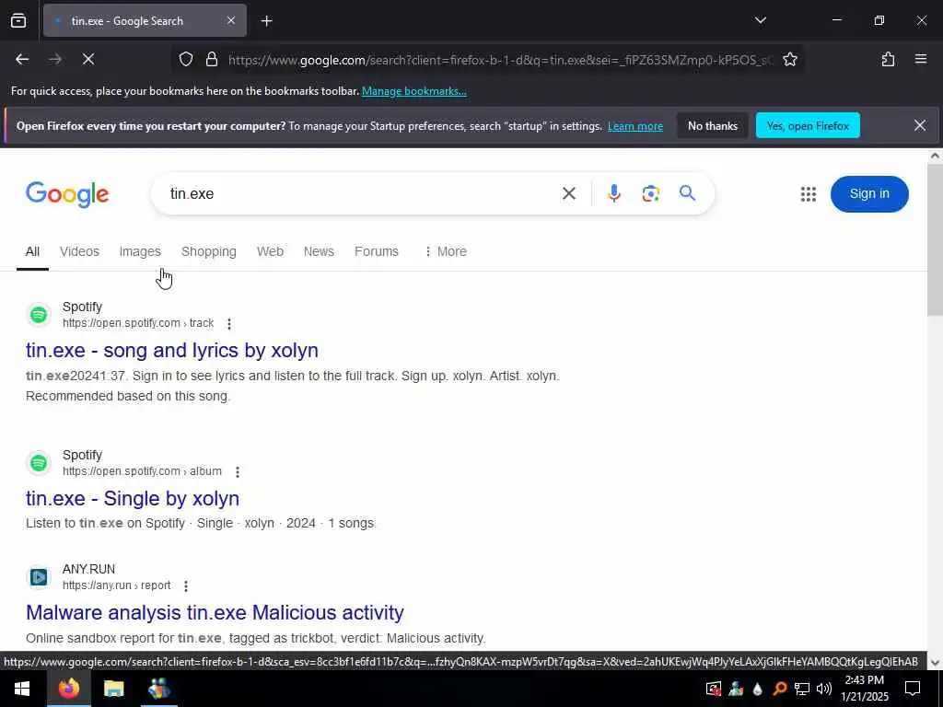The height and width of the screenshot is (707, 943).
Task: Clear the Google search box text
Action: coord(568,193)
